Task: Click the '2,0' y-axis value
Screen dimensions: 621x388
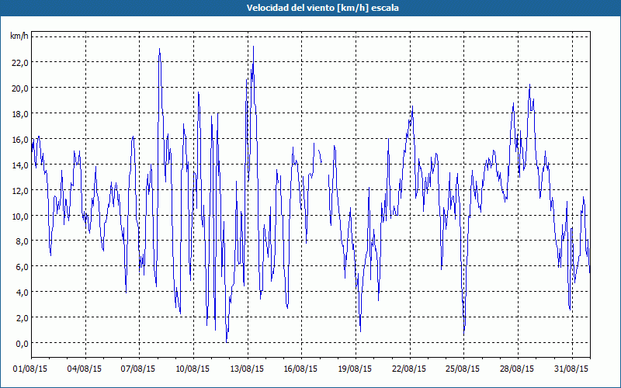Action: click(x=22, y=319)
